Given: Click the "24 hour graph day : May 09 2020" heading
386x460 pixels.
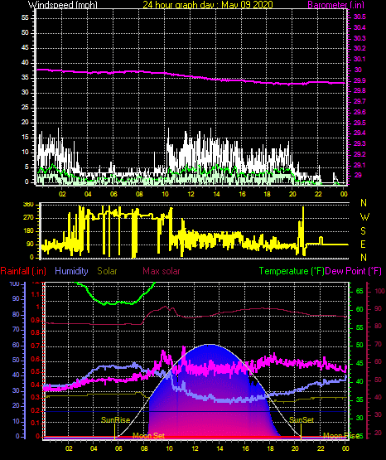Looking at the screenshot, I should pyautogui.click(x=208, y=5).
